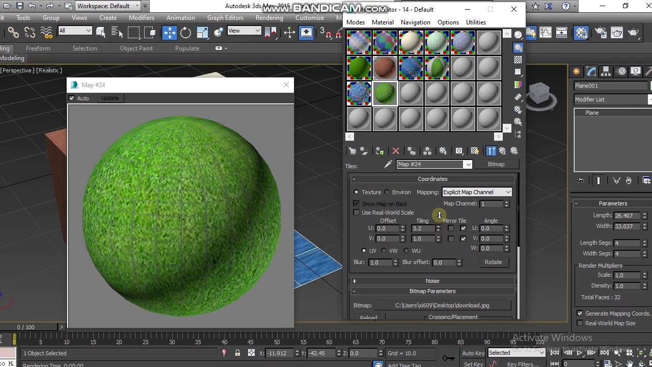Click the Assign Material to Selection icon

point(379,151)
